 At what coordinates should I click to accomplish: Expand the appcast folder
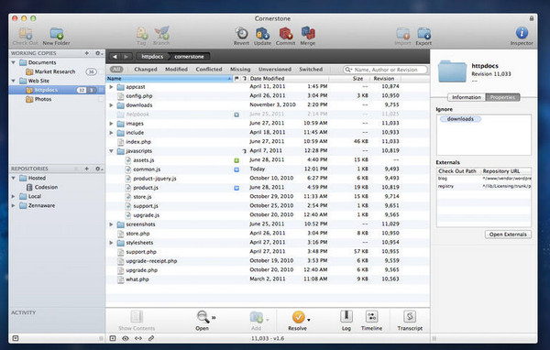pyautogui.click(x=111, y=87)
